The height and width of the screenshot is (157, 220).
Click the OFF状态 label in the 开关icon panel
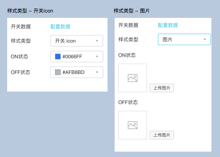(x=21, y=72)
